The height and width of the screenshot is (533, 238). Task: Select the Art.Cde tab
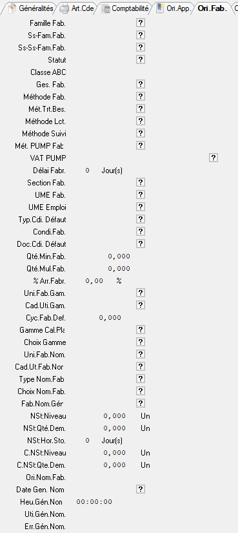tap(77, 8)
